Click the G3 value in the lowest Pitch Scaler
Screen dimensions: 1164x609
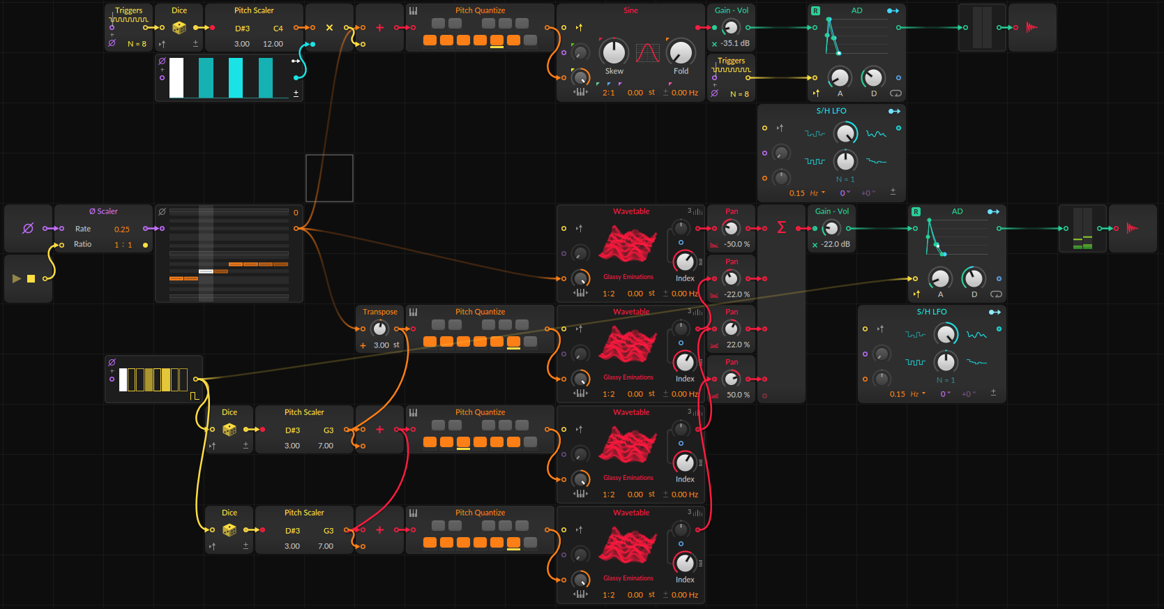pyautogui.click(x=328, y=531)
